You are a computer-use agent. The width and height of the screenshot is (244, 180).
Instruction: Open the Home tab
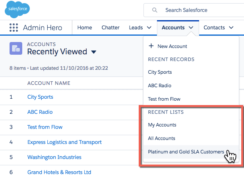pyautogui.click(x=85, y=27)
